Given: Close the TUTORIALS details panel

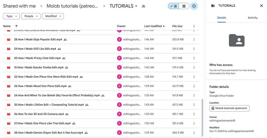Looking at the screenshot, I should click(261, 6).
